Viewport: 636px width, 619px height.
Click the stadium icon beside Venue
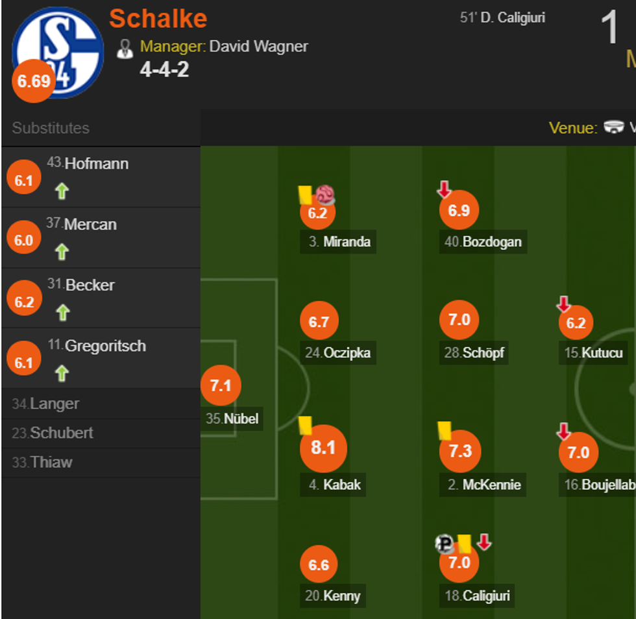(613, 127)
